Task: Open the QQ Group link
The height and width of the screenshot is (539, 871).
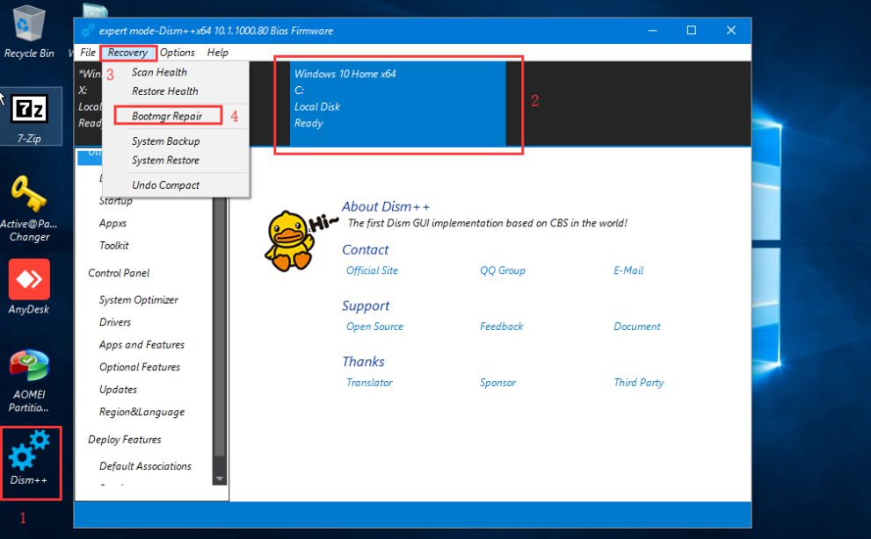Action: coord(502,270)
